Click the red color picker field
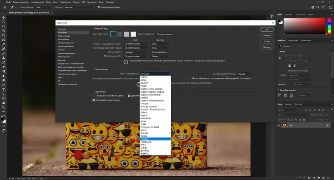Image resolution: width=334 pixels, height=180 pixels. [x=304, y=26]
